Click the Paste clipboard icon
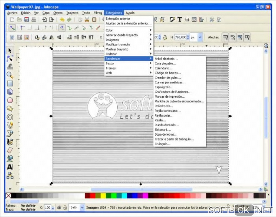 click(94, 20)
